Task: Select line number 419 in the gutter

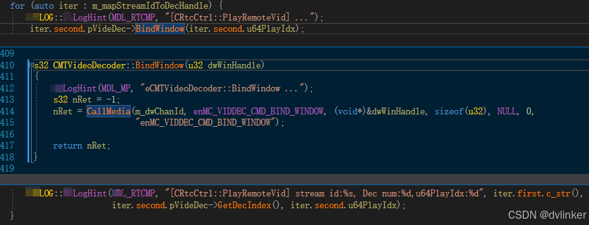Action: 7,168
